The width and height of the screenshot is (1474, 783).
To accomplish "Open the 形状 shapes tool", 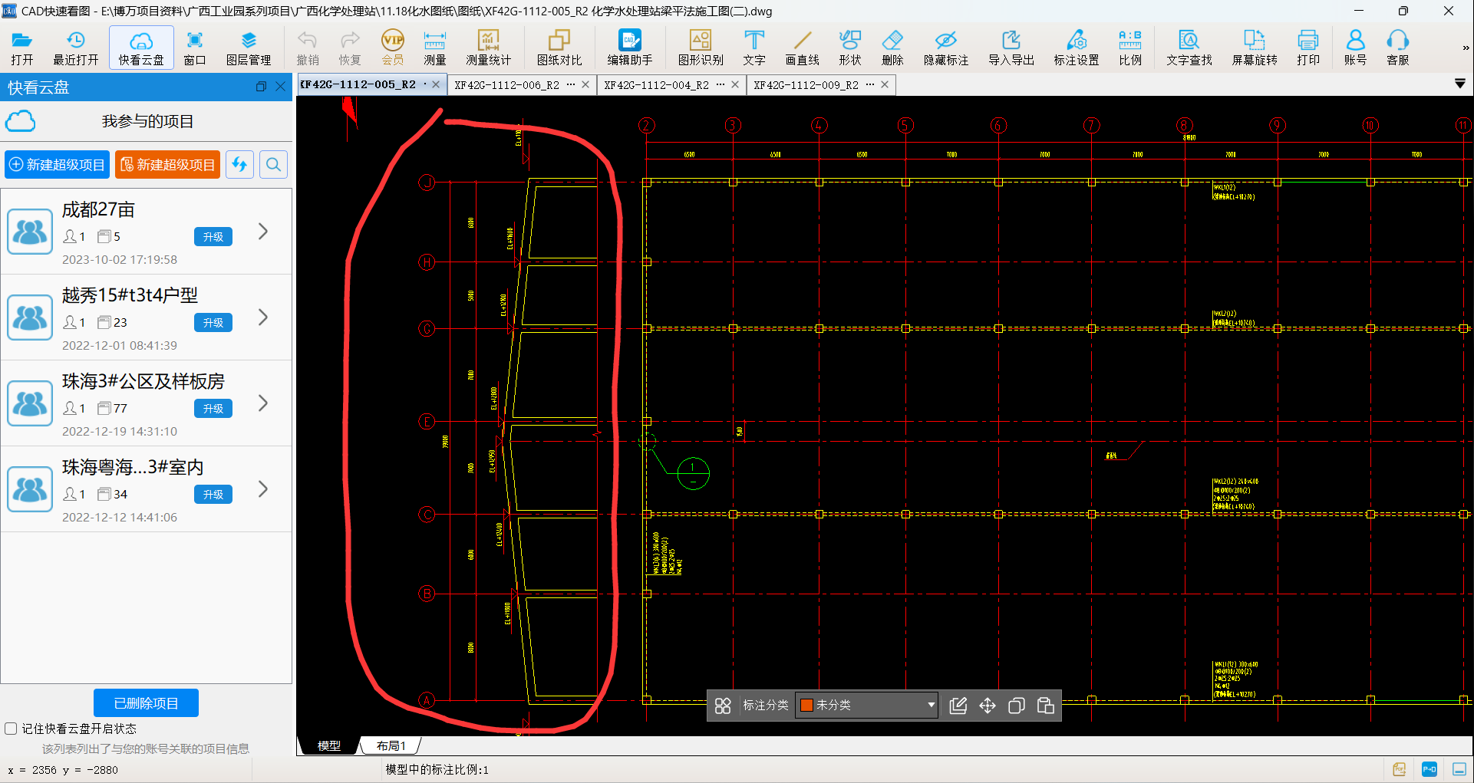I will coord(850,48).
